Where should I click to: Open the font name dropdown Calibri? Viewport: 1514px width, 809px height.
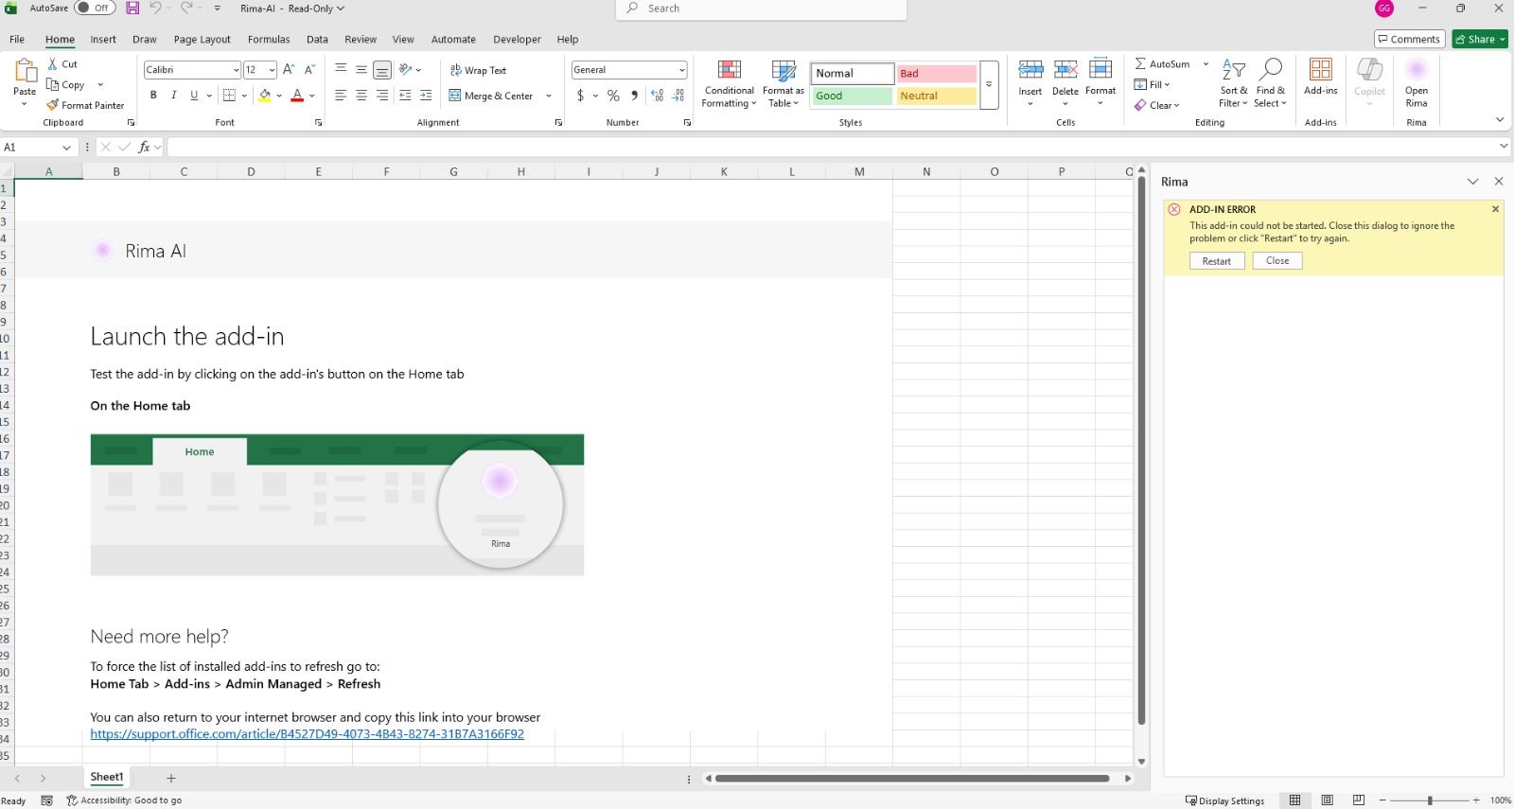[x=236, y=70]
